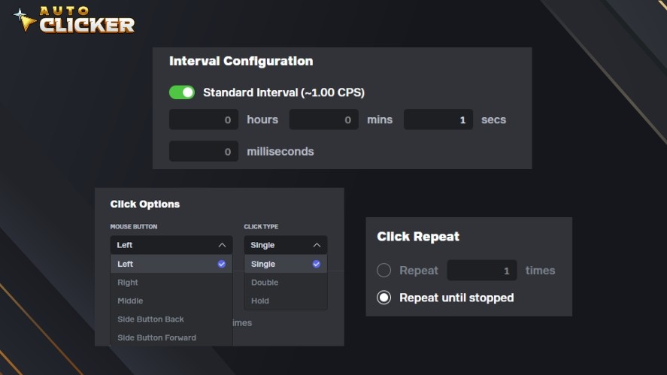Choose Side Button Forward option
The height and width of the screenshot is (375, 667).
[x=171, y=337]
